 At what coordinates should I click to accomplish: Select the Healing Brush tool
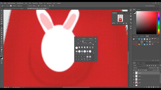2,24
